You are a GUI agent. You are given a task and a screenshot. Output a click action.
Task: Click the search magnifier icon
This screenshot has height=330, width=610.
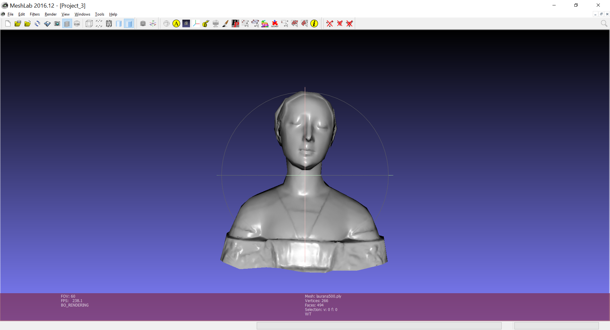[x=604, y=23]
